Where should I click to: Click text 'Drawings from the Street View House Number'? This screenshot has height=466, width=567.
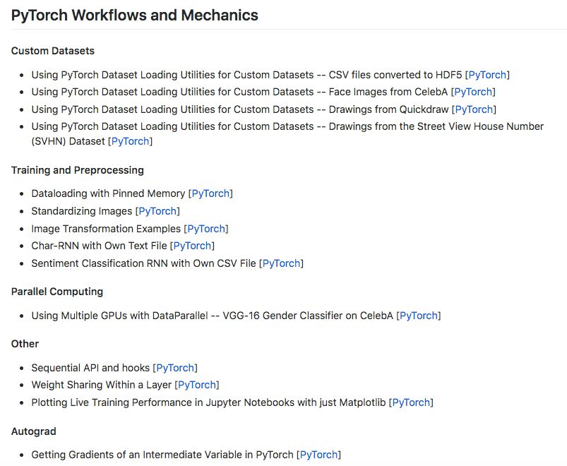[x=436, y=126]
